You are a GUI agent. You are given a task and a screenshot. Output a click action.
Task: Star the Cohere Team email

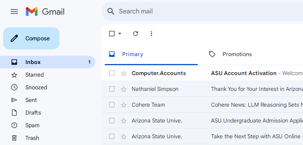pyautogui.click(x=124, y=105)
